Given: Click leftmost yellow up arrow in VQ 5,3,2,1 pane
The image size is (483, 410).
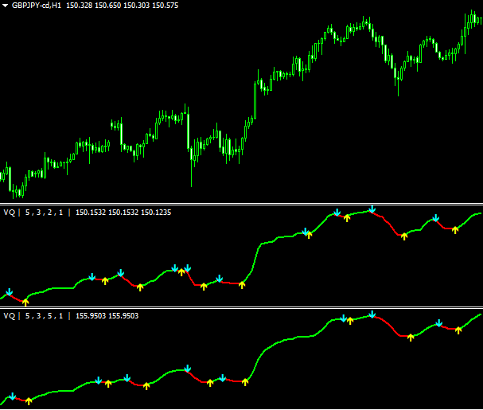Looking at the screenshot, I should click(25, 302).
